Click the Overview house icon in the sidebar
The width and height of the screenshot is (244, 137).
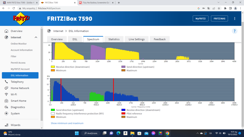click(x=6, y=31)
